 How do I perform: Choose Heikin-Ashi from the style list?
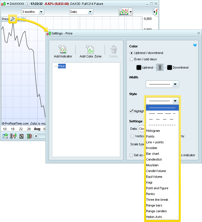(154, 217)
